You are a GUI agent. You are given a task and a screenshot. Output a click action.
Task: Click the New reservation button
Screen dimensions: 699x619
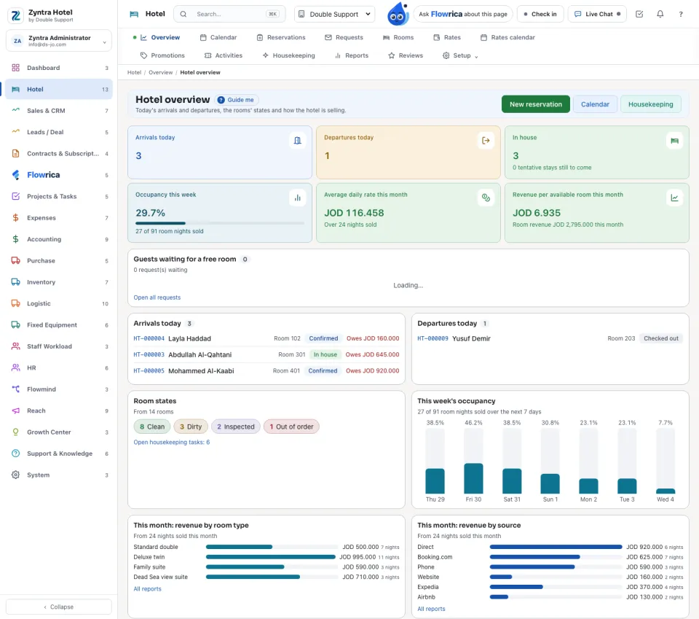pyautogui.click(x=536, y=104)
